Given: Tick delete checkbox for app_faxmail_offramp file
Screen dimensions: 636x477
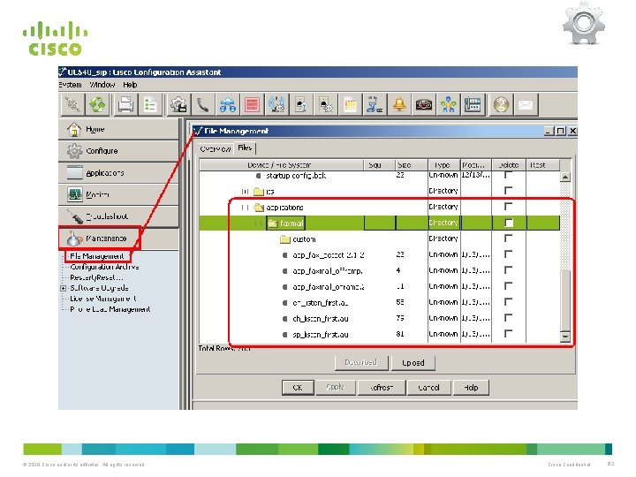Looking at the screenshot, I should coord(508,270).
